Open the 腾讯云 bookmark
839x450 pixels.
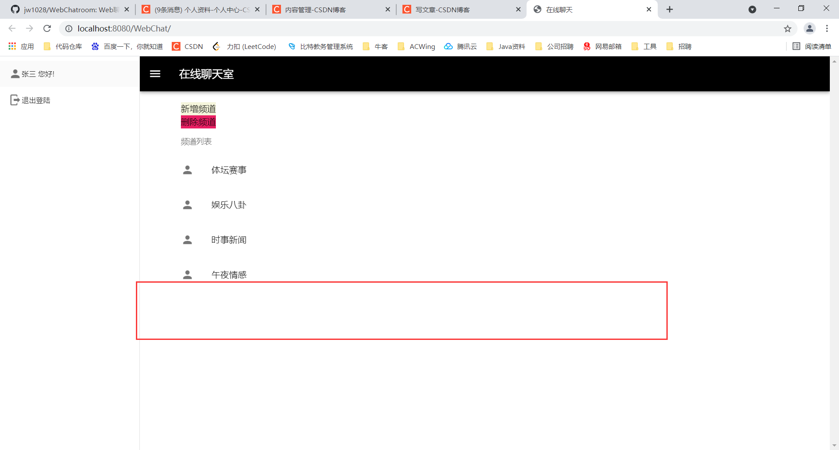coord(461,46)
